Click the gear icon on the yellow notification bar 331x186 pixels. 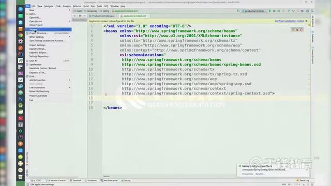[x=307, y=21]
